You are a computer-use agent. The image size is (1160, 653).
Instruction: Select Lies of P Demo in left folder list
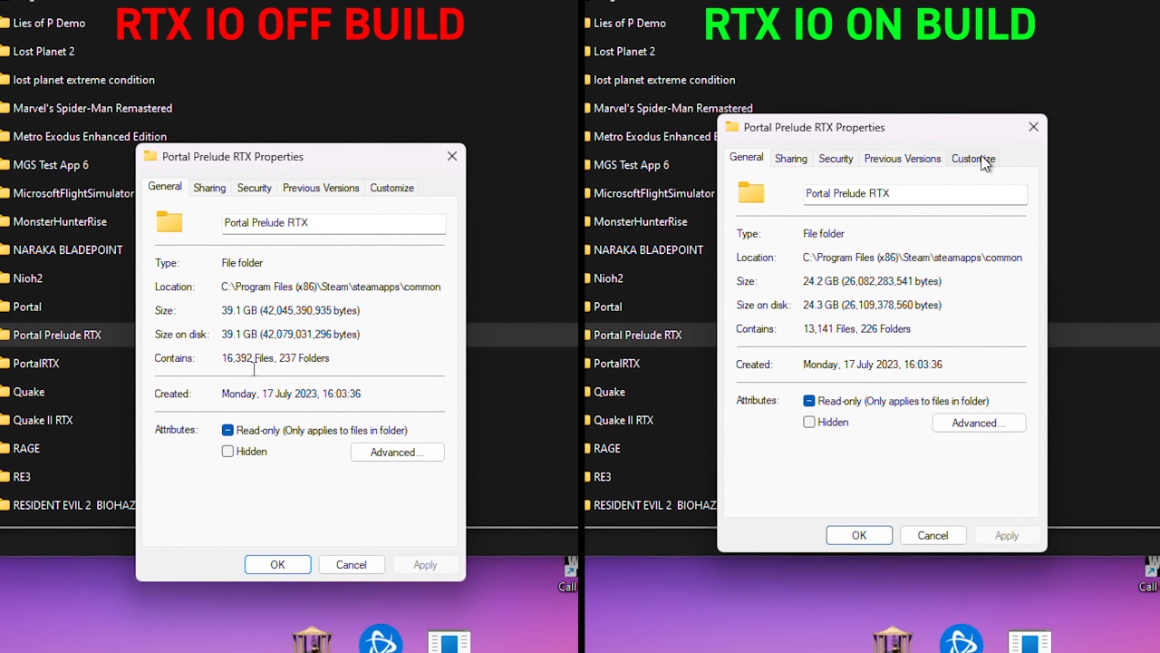tap(49, 23)
